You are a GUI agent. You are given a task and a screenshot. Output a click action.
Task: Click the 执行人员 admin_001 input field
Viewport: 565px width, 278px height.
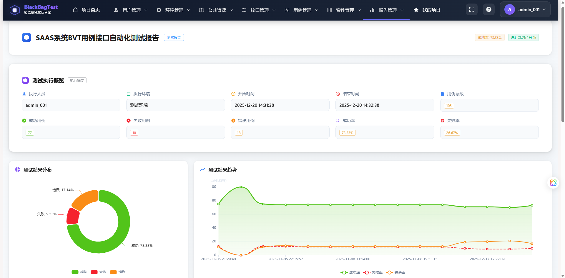point(71,105)
